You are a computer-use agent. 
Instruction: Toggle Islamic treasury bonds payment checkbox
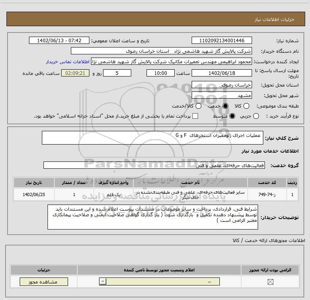[x=195, y=116]
